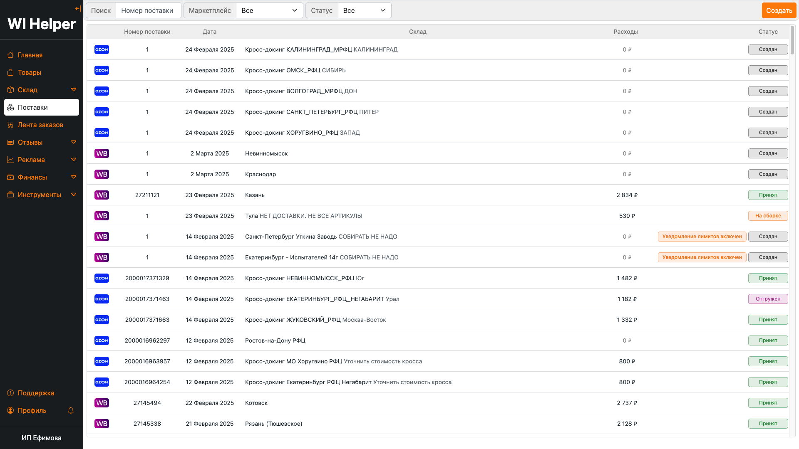Viewport: 799px width, 449px height.
Task: Open the Отзывы menu item
Action: [30, 142]
